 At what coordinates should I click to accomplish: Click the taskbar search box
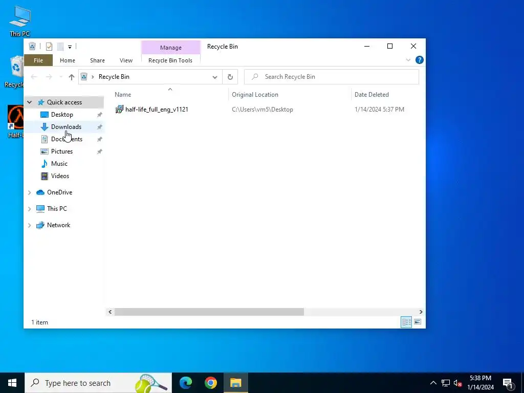(x=98, y=383)
